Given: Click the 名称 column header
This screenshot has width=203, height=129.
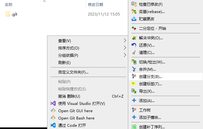Looking at the screenshot, I should (x=9, y=5).
